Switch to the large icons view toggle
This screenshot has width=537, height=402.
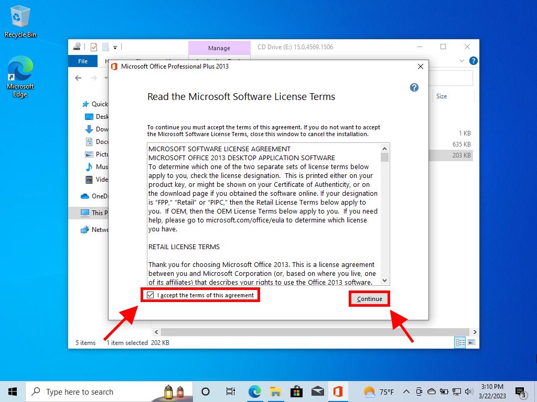pos(471,343)
